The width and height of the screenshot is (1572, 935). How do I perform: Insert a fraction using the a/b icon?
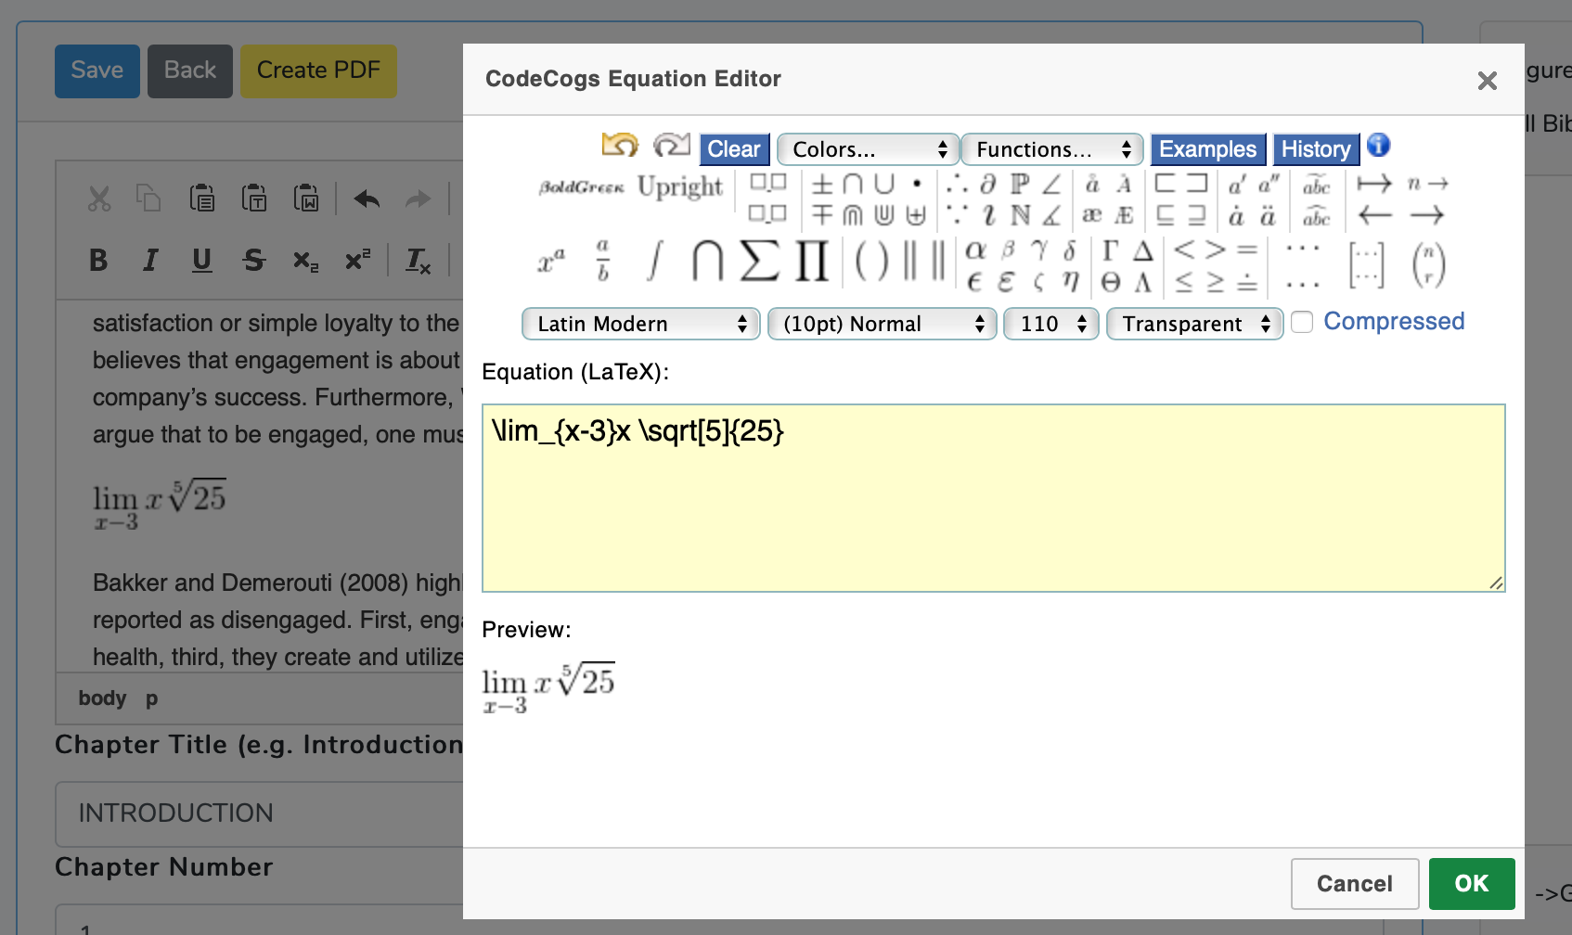pyautogui.click(x=602, y=262)
